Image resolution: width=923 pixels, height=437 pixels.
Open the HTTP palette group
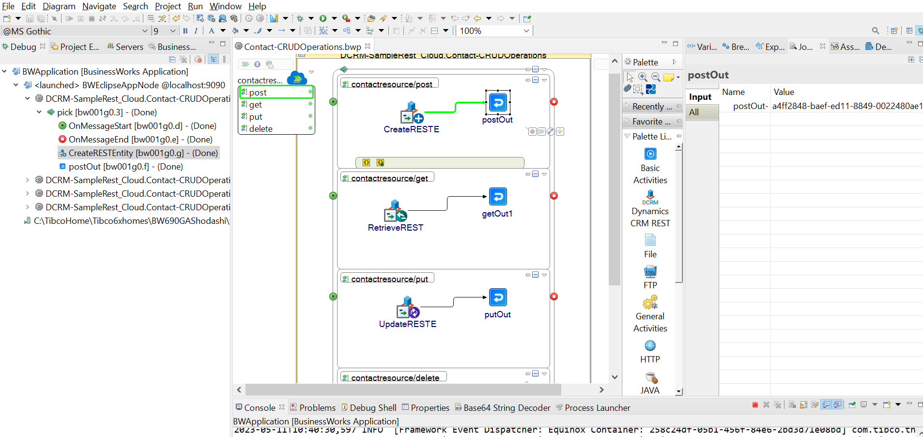(x=650, y=352)
